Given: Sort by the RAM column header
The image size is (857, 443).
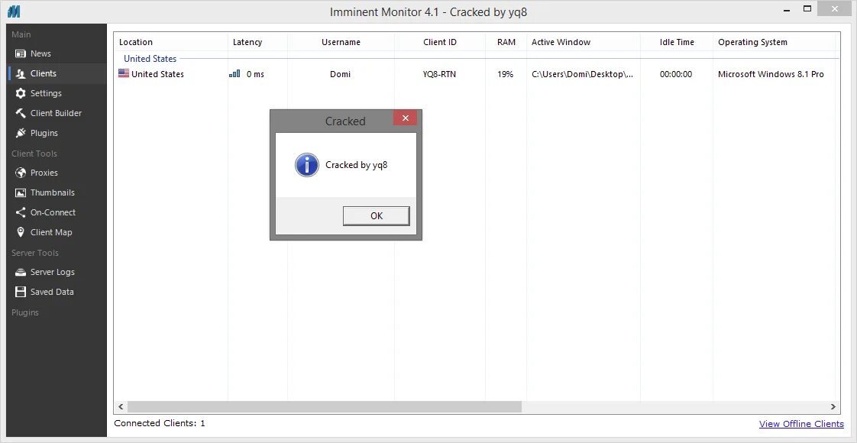Looking at the screenshot, I should pos(506,42).
